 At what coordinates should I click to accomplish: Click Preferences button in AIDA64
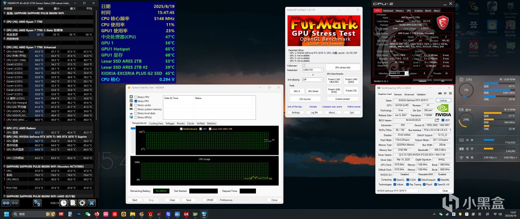[x=226, y=200]
